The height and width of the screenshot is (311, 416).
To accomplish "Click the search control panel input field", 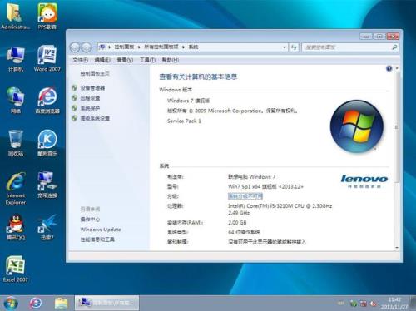I will pyautogui.click(x=347, y=47).
